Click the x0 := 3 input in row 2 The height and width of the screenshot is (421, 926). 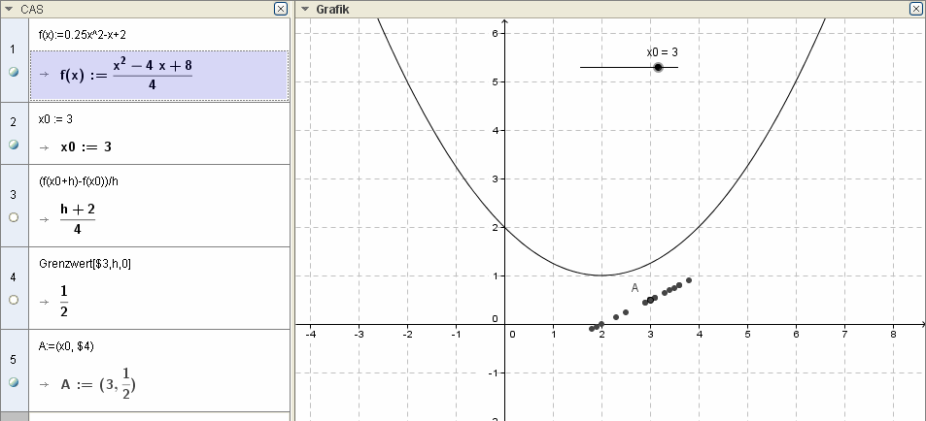[x=55, y=119]
